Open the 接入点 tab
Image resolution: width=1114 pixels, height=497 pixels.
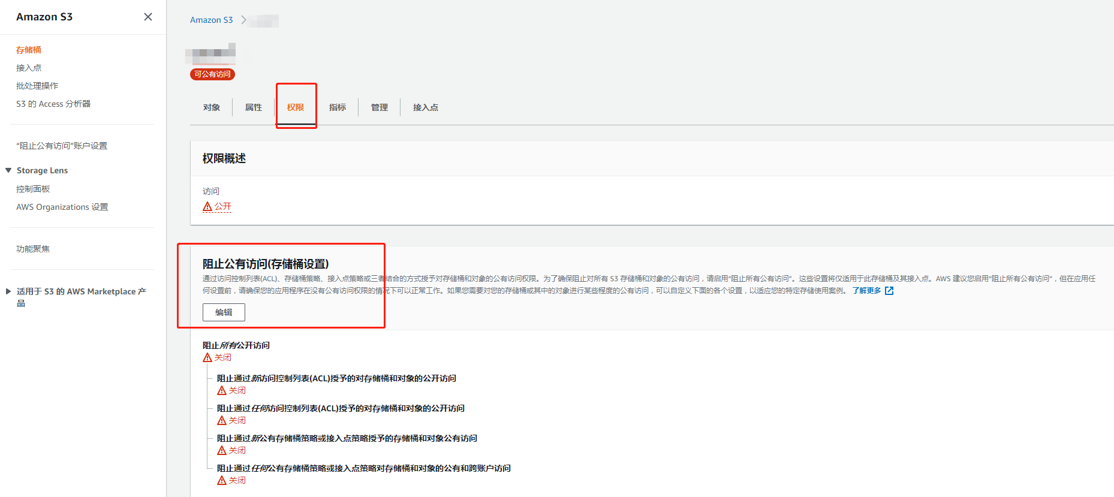pos(426,107)
